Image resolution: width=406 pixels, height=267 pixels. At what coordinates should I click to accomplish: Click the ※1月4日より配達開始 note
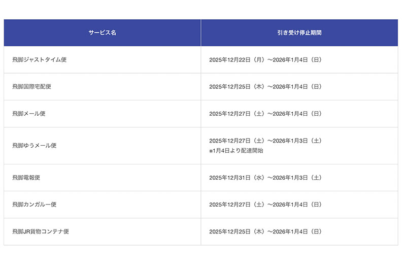click(236, 150)
